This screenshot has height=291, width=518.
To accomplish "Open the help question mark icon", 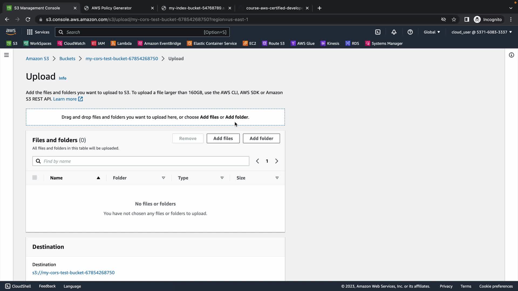I will click(x=410, y=32).
